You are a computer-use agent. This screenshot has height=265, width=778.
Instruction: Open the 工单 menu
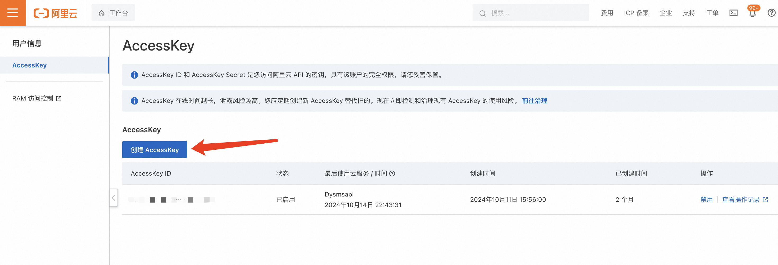(x=712, y=13)
